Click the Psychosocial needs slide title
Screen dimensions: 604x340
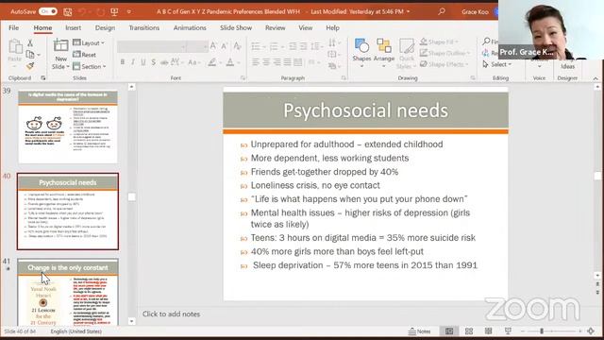[x=365, y=110]
